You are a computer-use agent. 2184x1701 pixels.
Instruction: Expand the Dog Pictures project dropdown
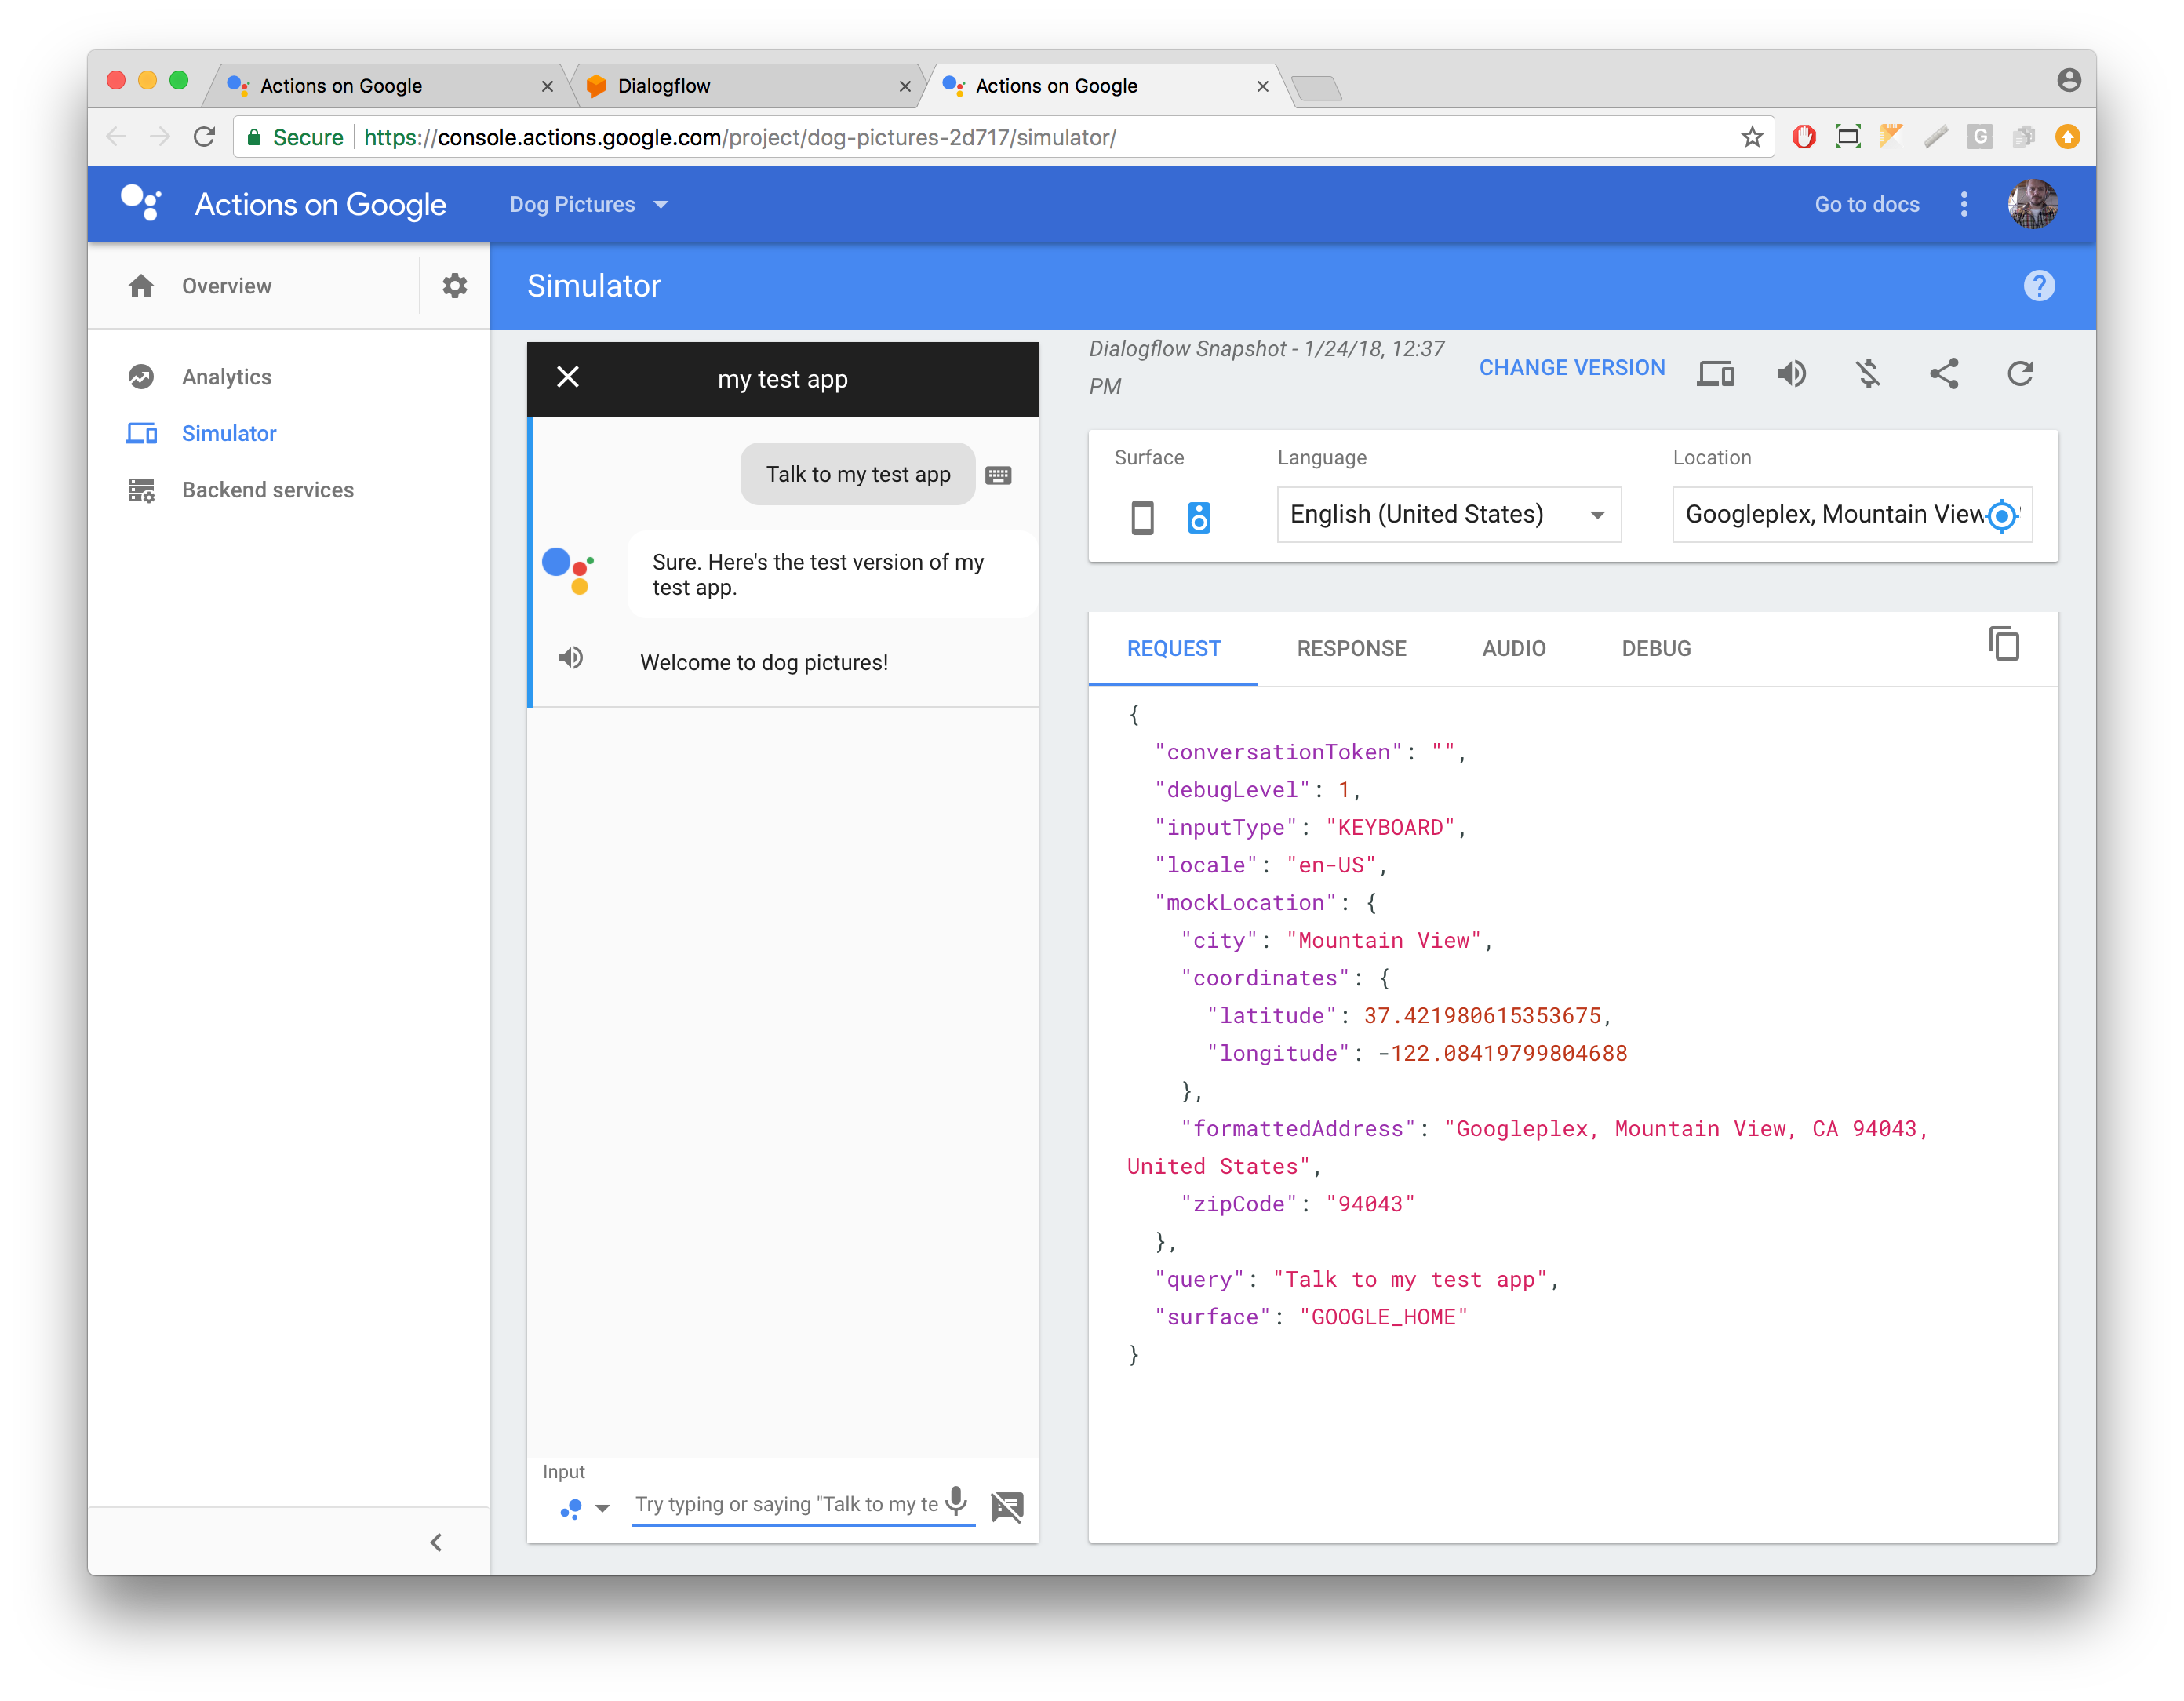[589, 204]
